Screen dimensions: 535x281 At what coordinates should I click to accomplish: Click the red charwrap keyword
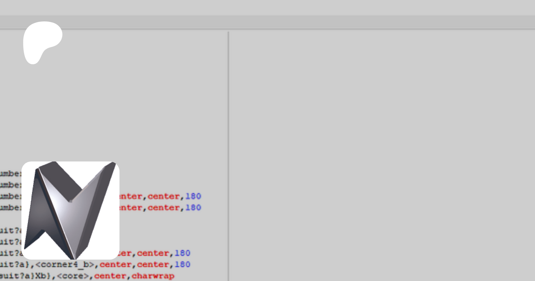153,276
